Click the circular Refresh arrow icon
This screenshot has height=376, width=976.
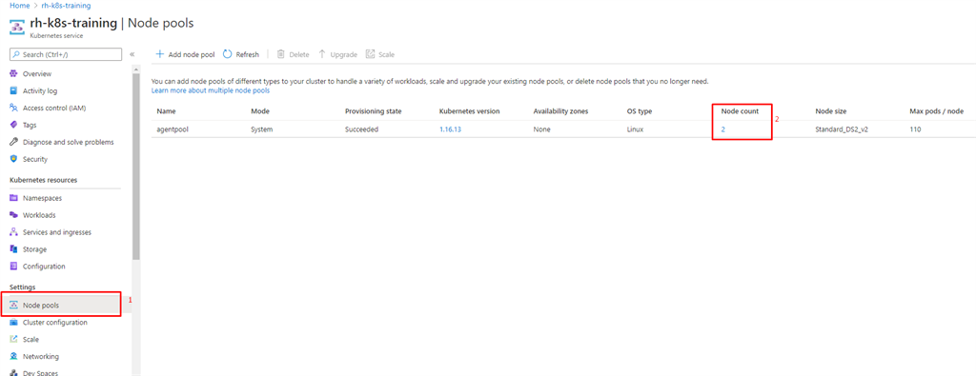pyautogui.click(x=227, y=54)
